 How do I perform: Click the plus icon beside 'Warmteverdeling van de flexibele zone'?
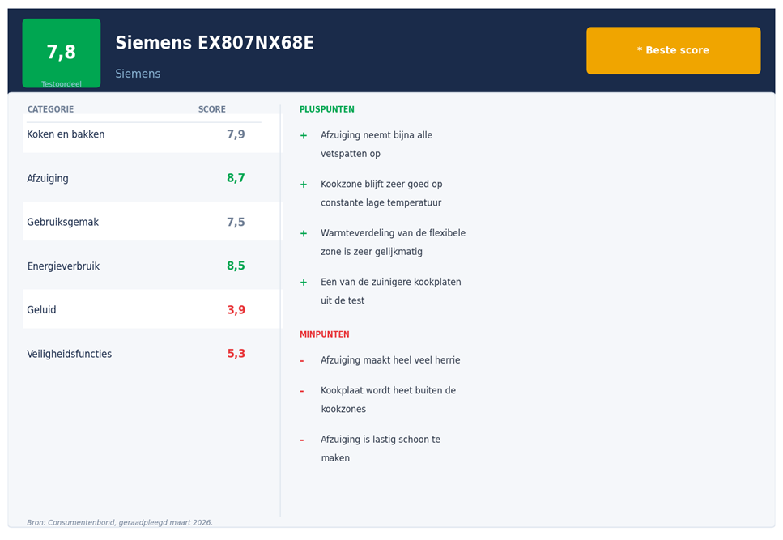[304, 233]
